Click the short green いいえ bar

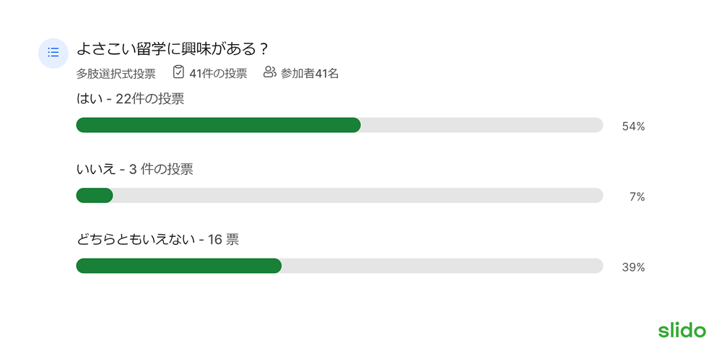tap(95, 196)
